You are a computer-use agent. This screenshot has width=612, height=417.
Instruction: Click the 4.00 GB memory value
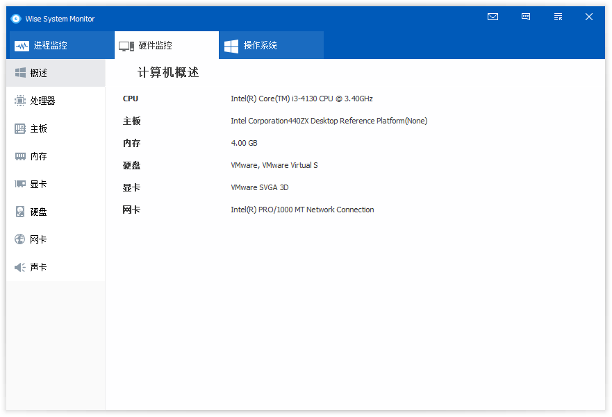pyautogui.click(x=244, y=143)
